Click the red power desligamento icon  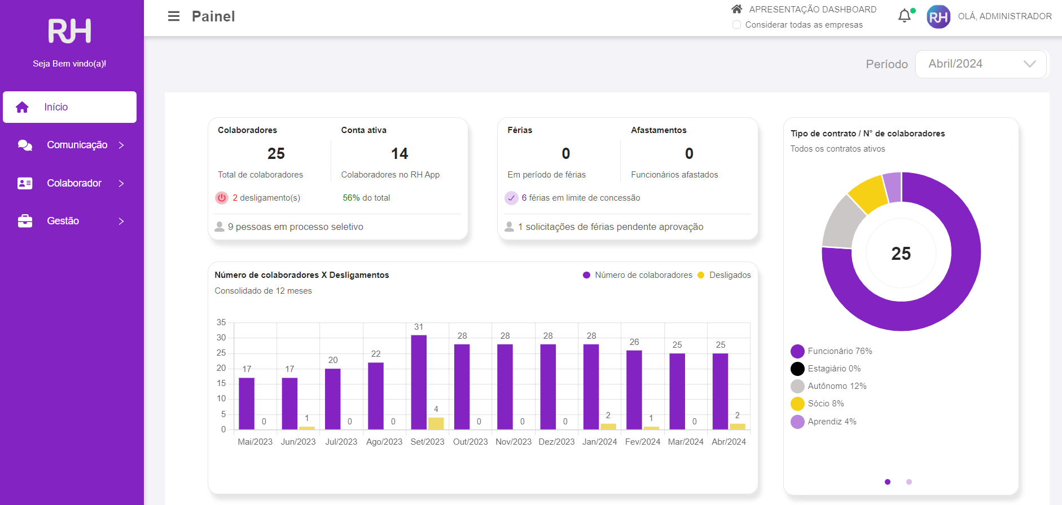222,198
